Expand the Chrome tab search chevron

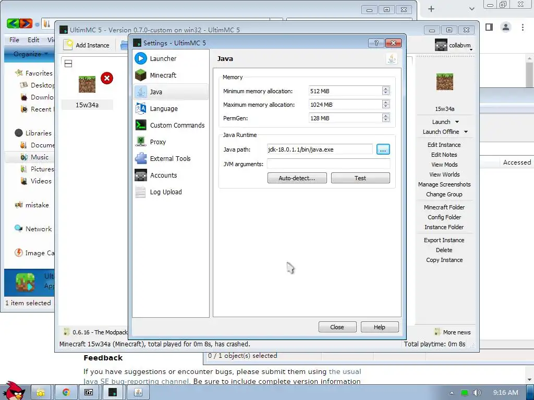click(x=471, y=9)
